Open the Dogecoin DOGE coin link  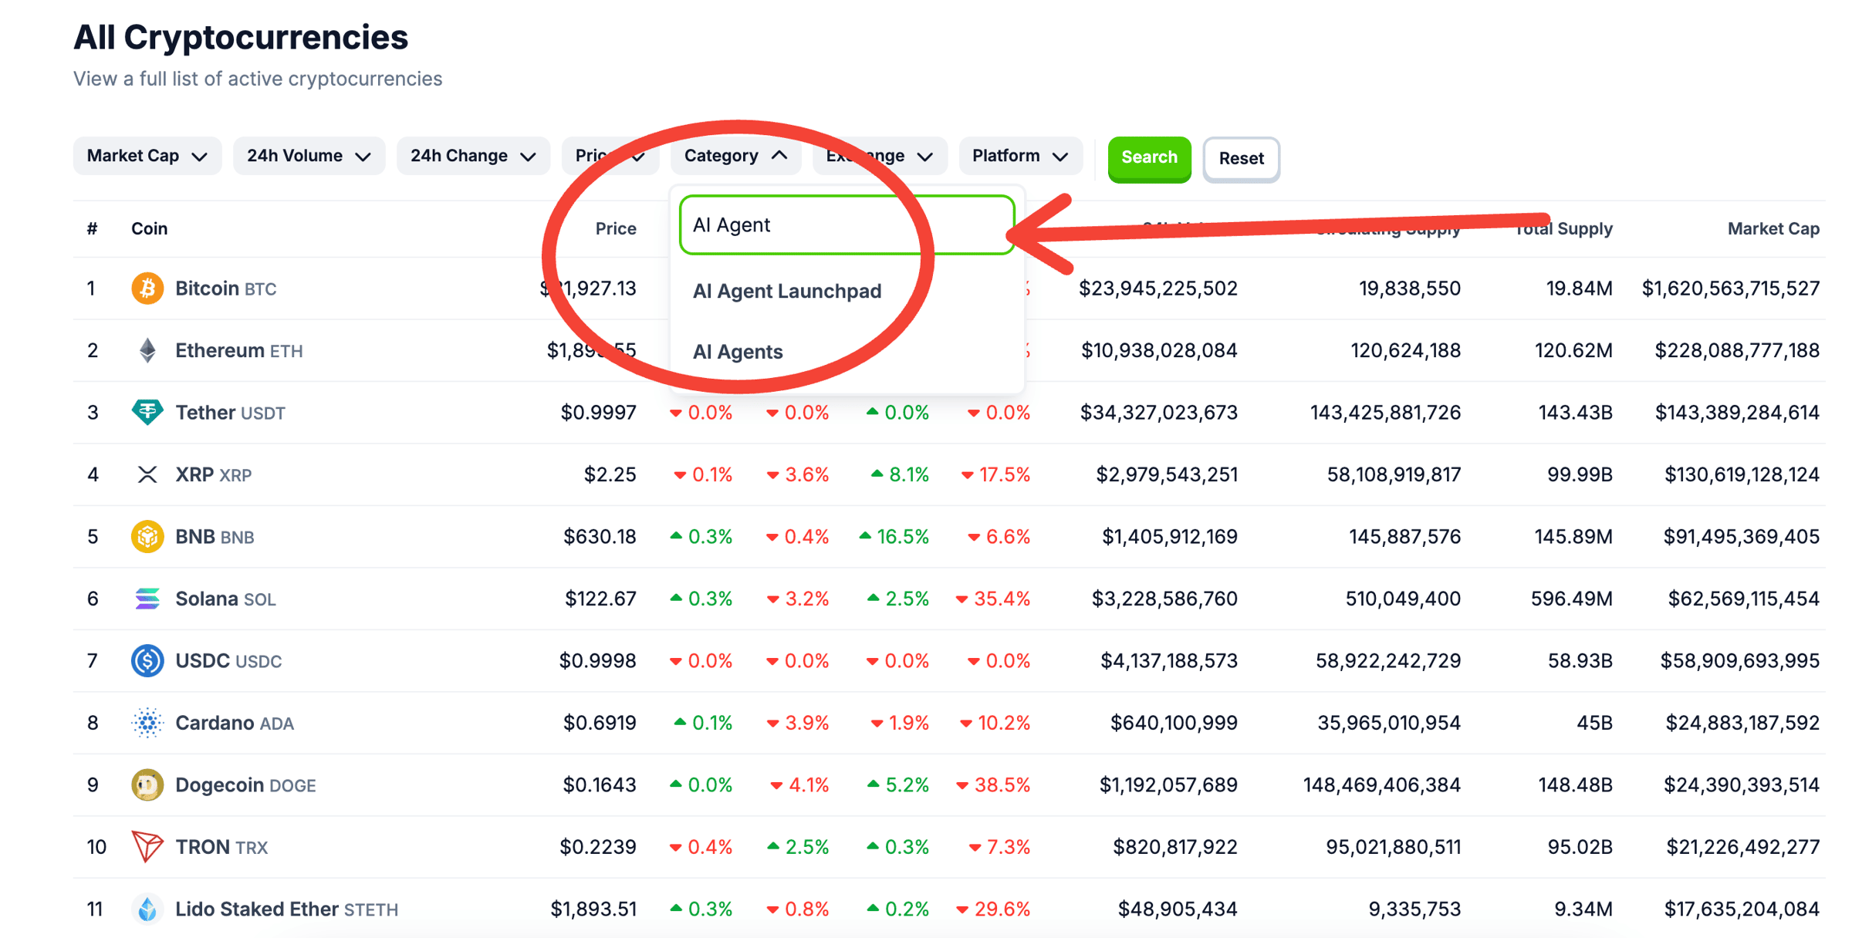245,785
